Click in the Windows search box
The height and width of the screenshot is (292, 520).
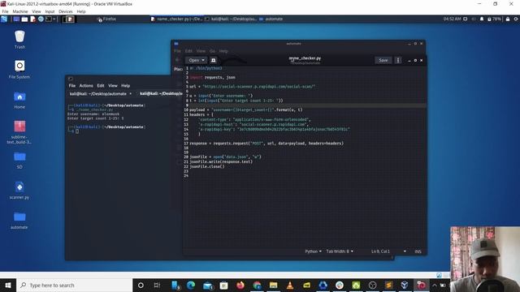point(74,285)
